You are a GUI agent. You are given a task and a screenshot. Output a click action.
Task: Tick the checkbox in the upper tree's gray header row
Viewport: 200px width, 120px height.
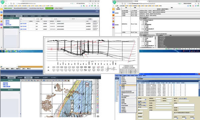pyautogui.click(x=142, y=19)
